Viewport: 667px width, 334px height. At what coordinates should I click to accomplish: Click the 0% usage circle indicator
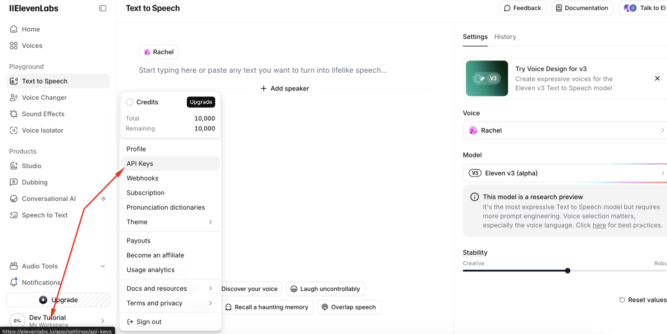17,321
